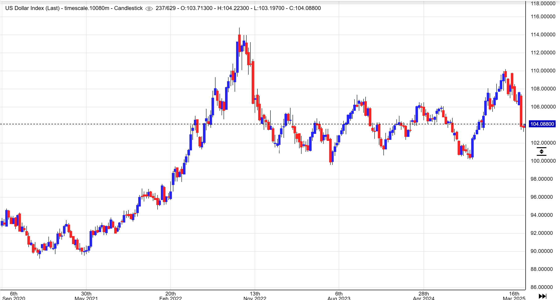Click the 90.00000 price axis label
The width and height of the screenshot is (560, 300).
[542, 251]
